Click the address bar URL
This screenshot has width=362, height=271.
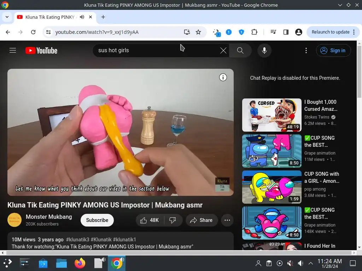97,32
